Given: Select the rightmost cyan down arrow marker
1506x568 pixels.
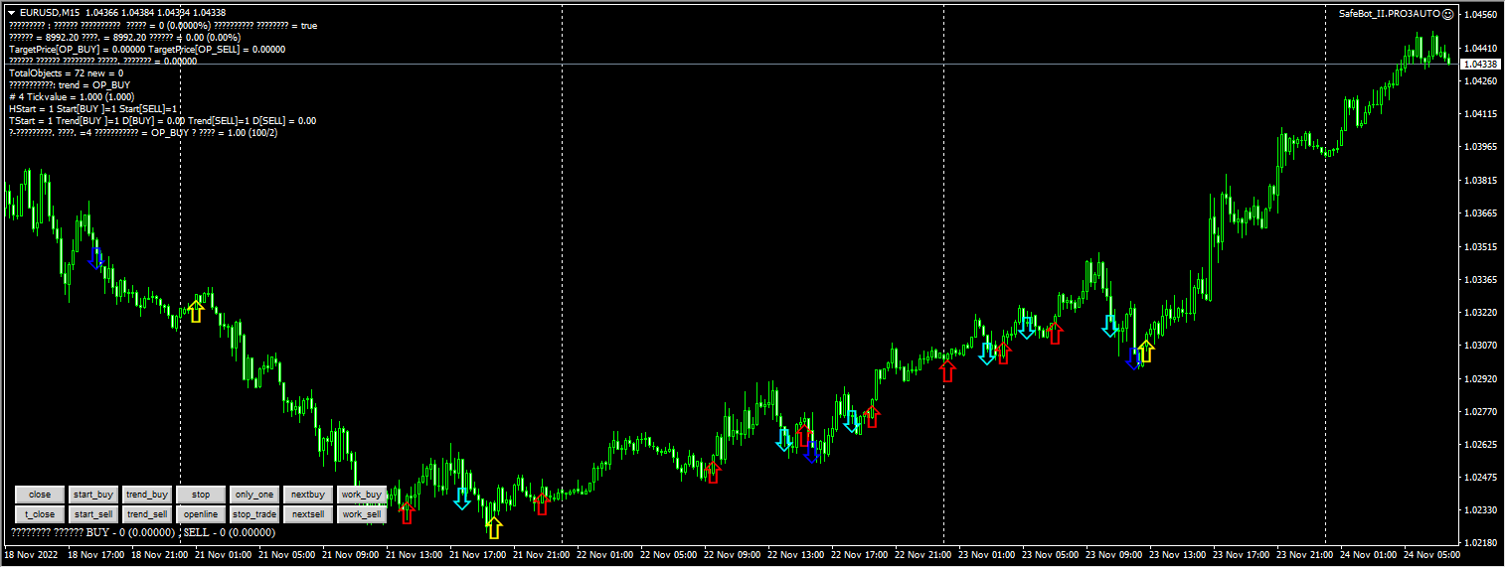Looking at the screenshot, I should pos(1110,326).
